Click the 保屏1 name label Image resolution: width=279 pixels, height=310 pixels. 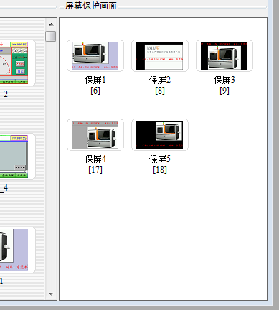95,80
